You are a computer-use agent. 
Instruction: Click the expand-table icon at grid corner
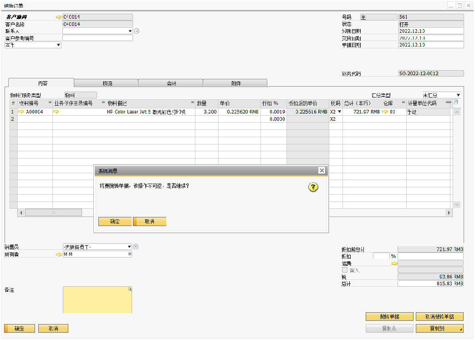[x=456, y=103]
